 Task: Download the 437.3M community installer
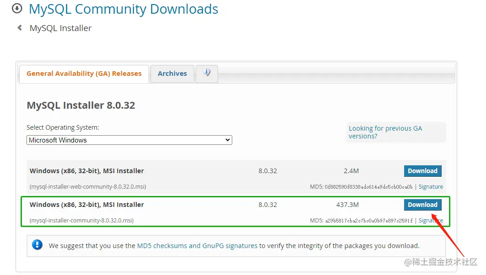[422, 205]
